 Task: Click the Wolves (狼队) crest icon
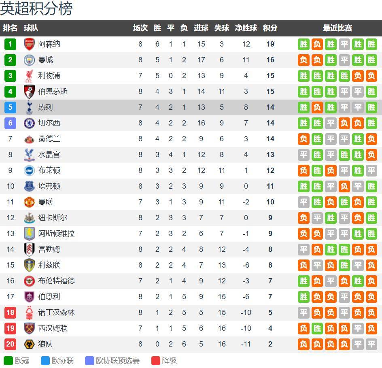29,344
